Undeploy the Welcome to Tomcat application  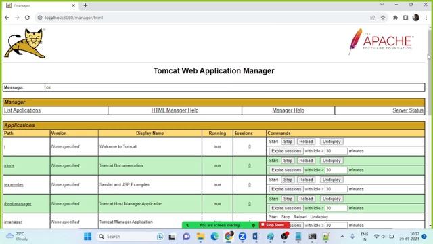332,142
